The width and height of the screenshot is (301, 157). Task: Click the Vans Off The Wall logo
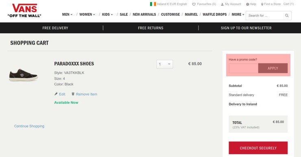click(24, 11)
